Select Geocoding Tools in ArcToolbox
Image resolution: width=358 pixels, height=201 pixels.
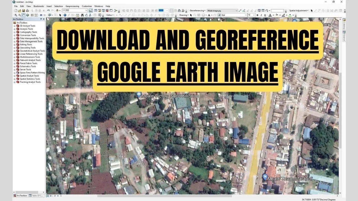27,48
